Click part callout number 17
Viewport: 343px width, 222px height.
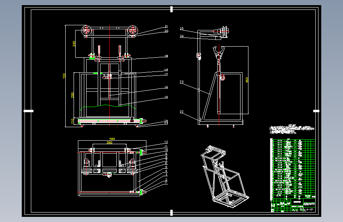tap(166, 74)
